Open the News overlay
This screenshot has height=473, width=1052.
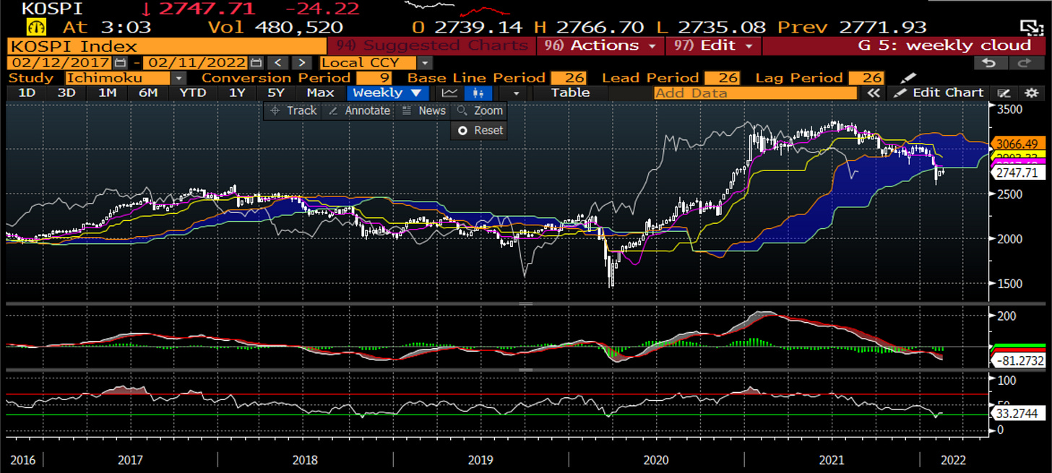pyautogui.click(x=424, y=110)
